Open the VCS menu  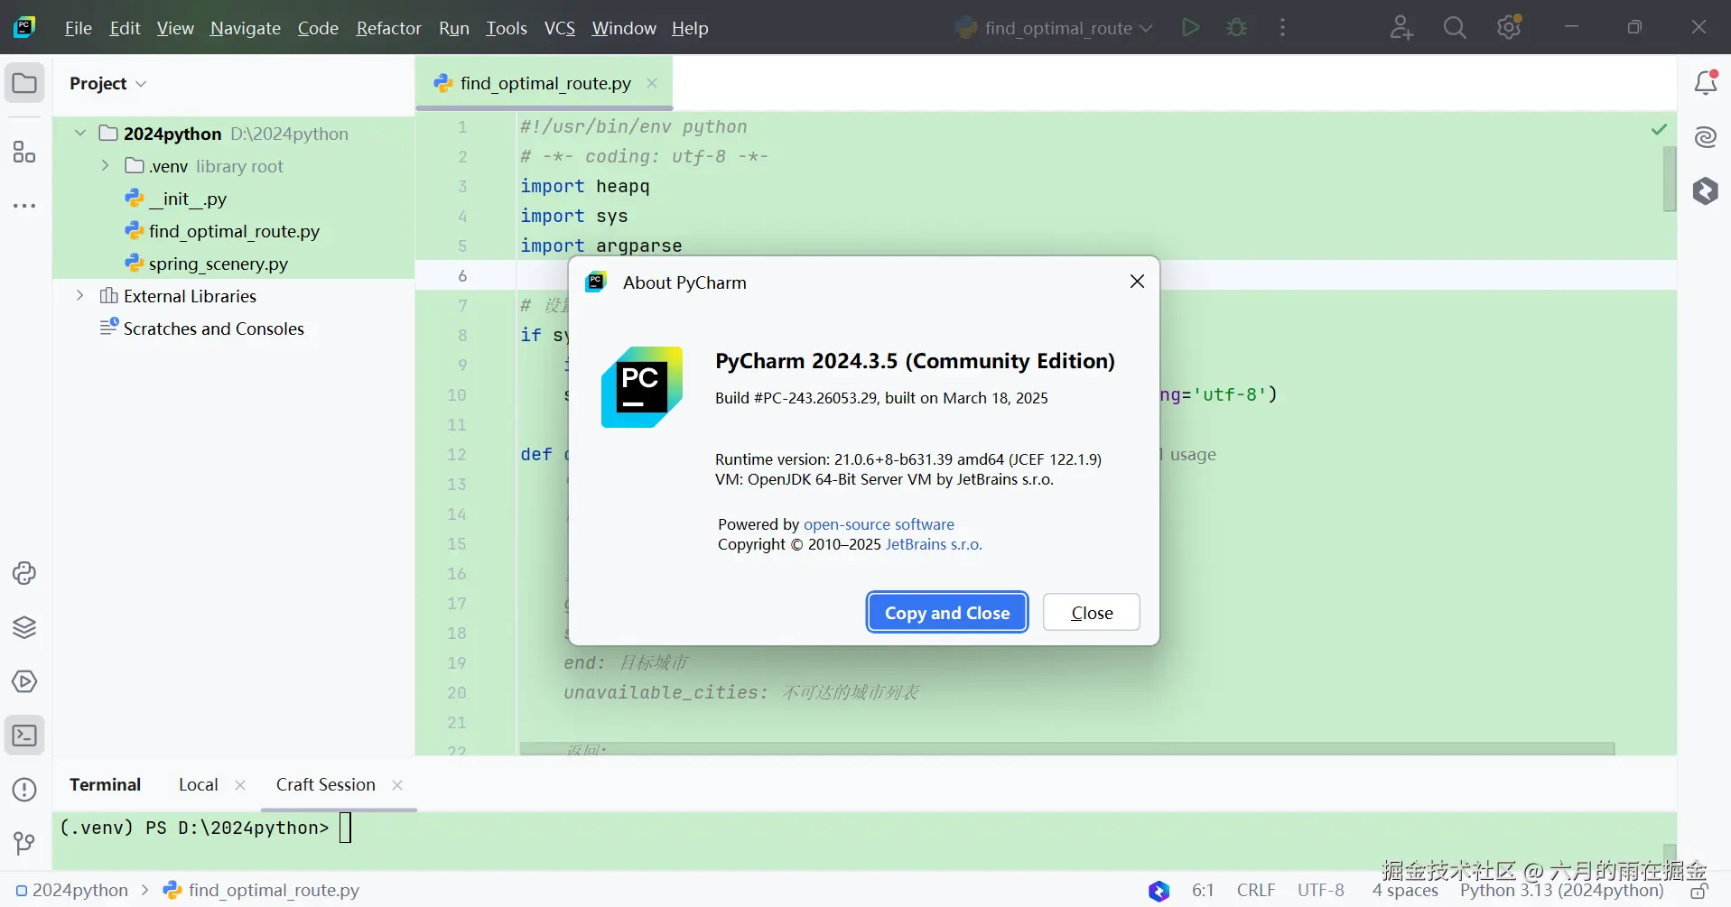click(x=560, y=28)
